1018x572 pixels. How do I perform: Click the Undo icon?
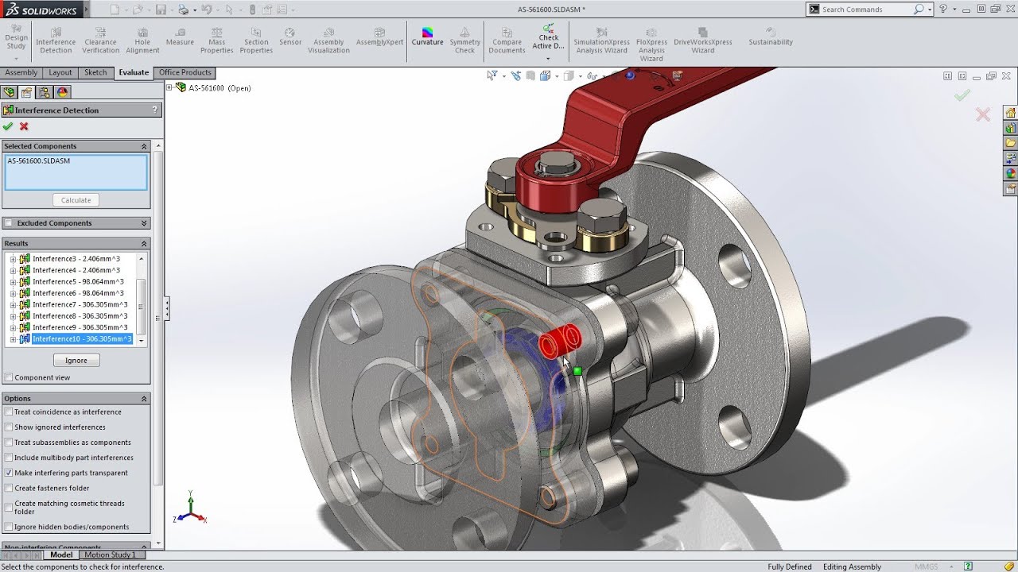click(207, 10)
